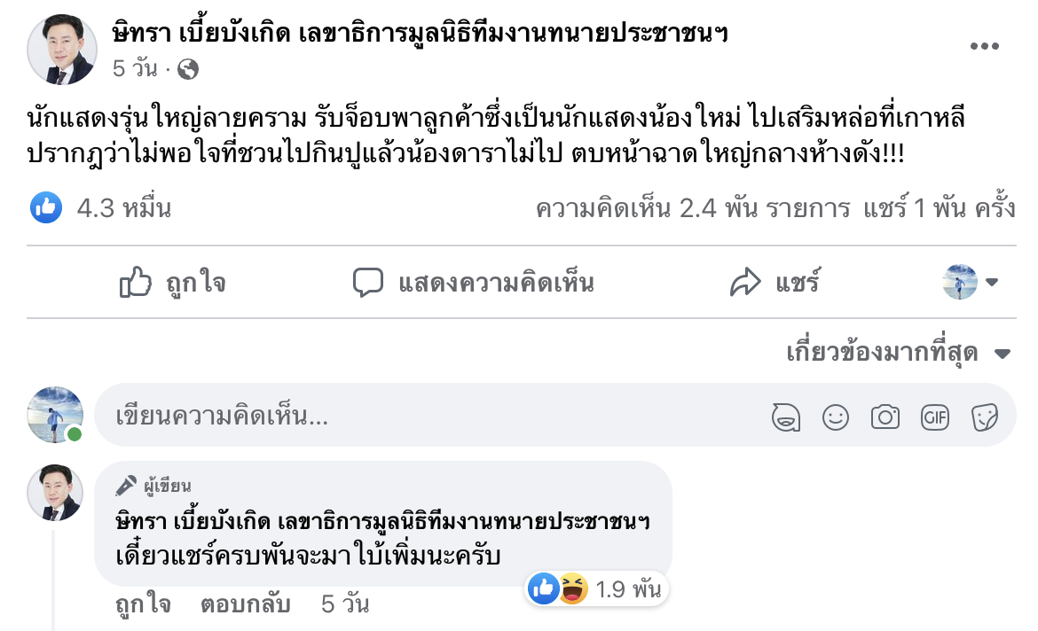Insert an avatar sticker in comment
Viewport: 1038px width, 631px height.
tap(786, 416)
